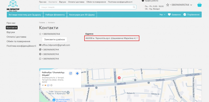Open Відгуки in top navigation
Viewport: 209px width, 102px height.
[63, 2]
